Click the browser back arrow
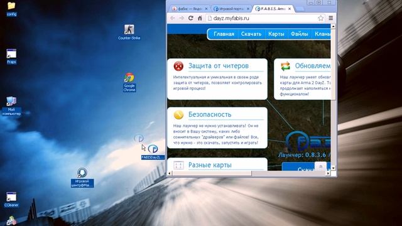The width and height of the screenshot is (402, 226). pyautogui.click(x=173, y=18)
